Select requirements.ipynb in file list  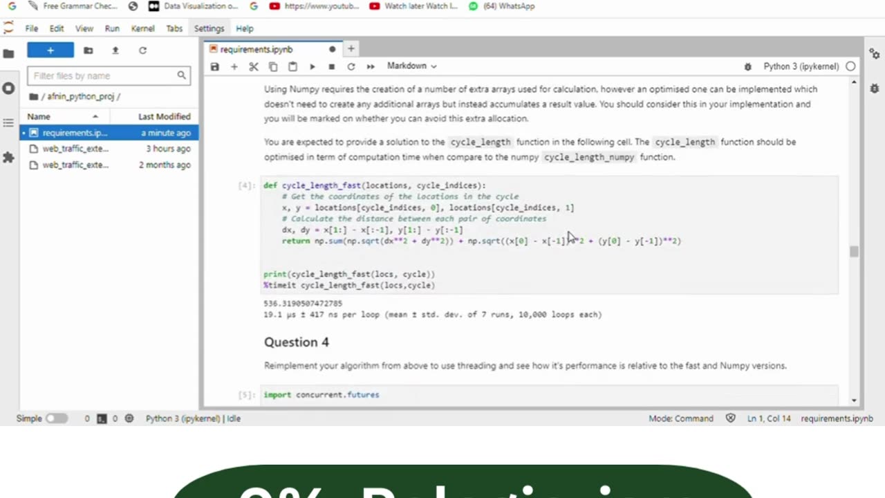click(x=109, y=133)
